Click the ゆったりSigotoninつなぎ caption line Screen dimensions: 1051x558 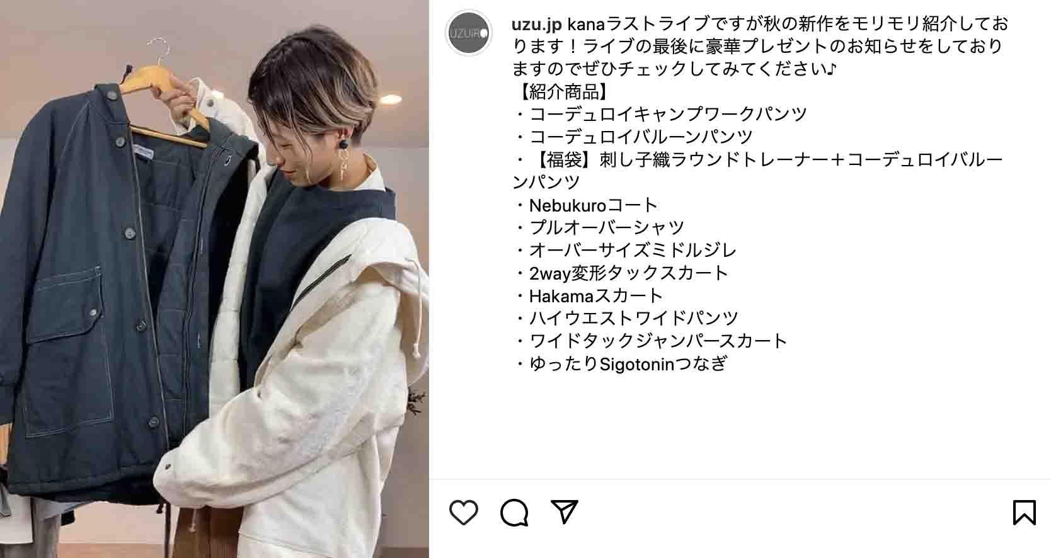point(621,364)
